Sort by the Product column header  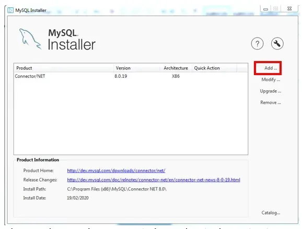pos(64,68)
